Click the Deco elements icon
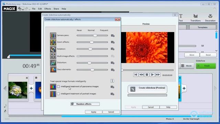The width and height of the screenshot is (220, 124). click(53, 70)
